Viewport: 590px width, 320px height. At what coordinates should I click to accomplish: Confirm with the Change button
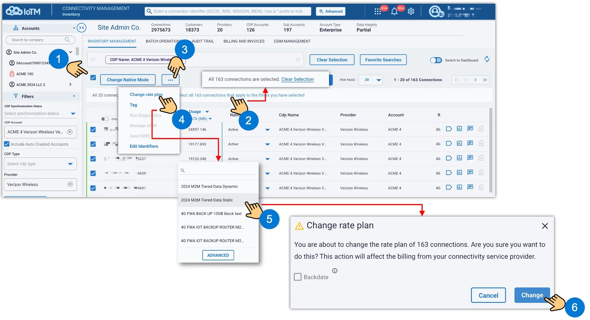pyautogui.click(x=532, y=295)
